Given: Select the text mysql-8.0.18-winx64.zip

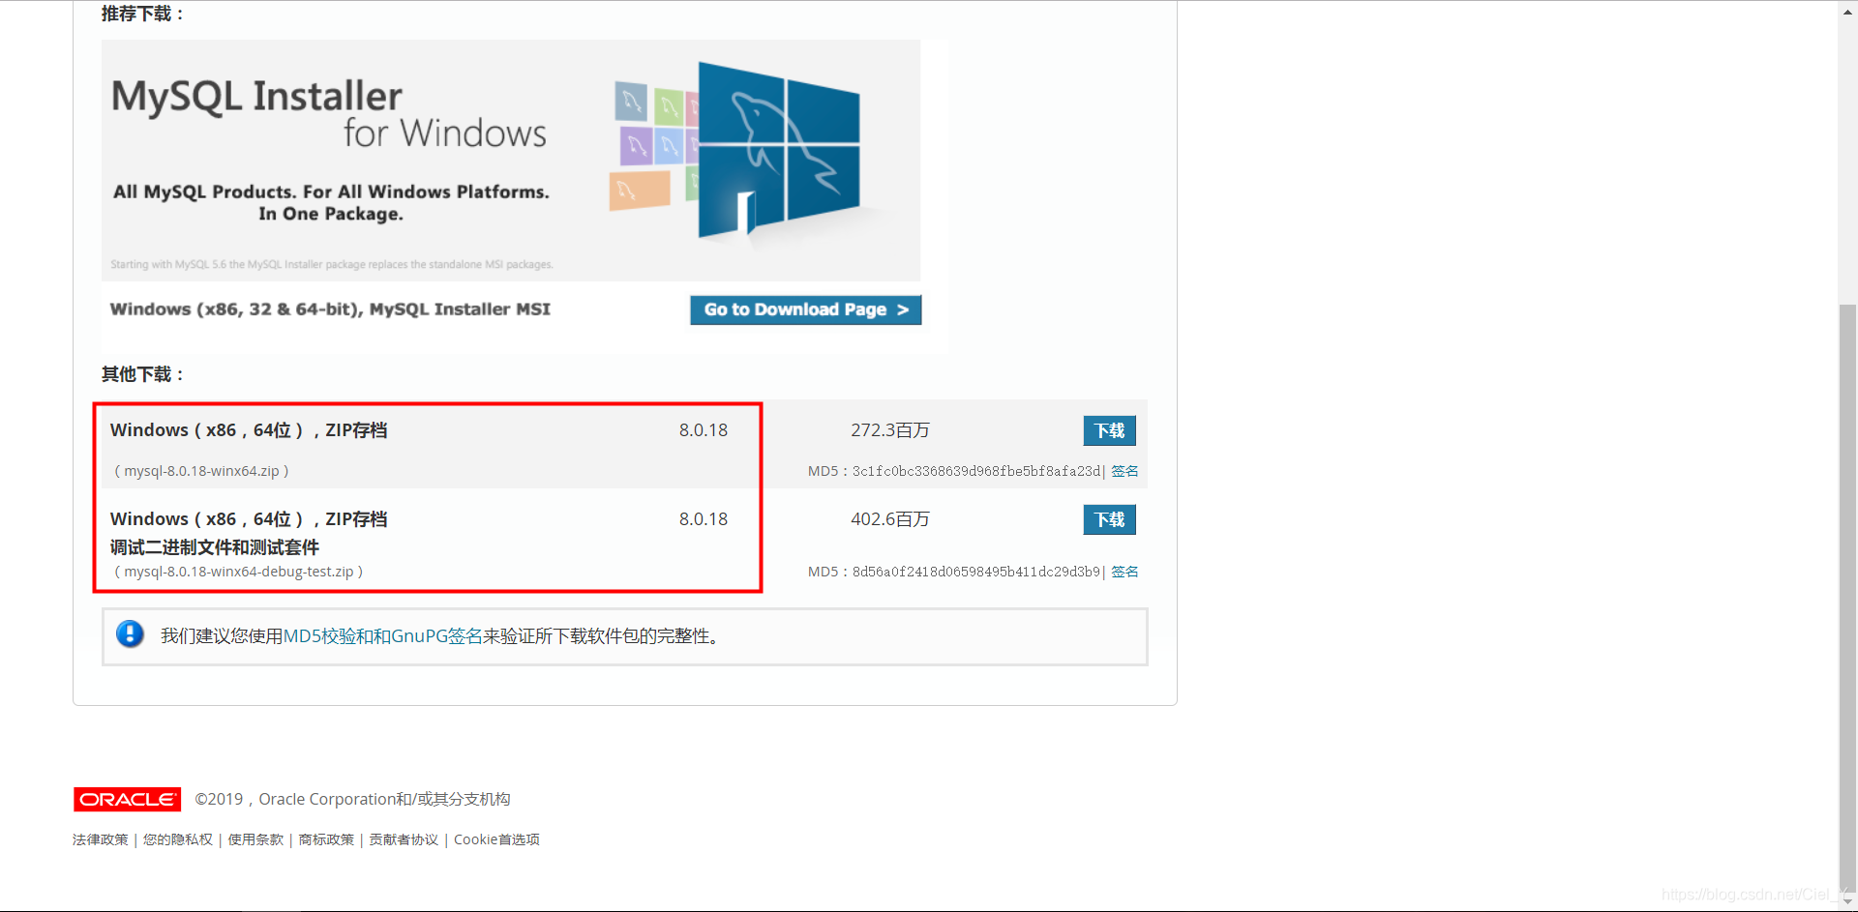Looking at the screenshot, I should [x=201, y=471].
